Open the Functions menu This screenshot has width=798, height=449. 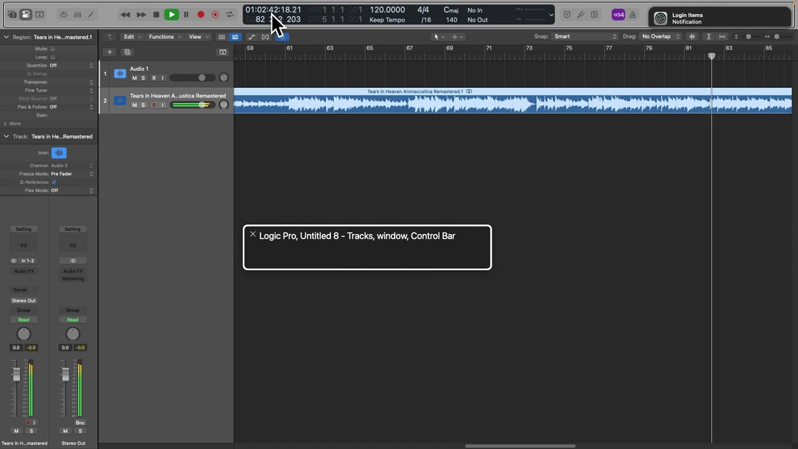[165, 37]
